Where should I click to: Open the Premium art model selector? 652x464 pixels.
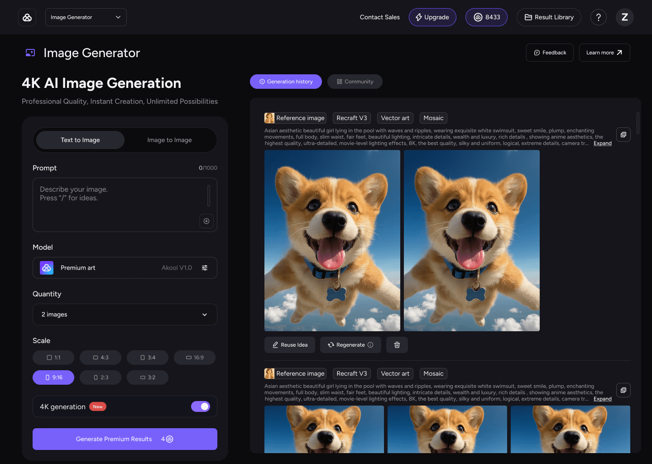click(125, 268)
